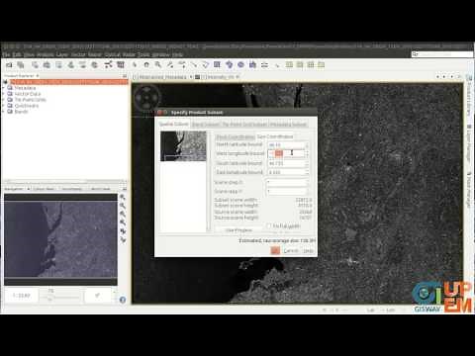475x356 pixels.
Task: Expand the Tie-Point Grids tree node
Action: [x=4, y=100]
